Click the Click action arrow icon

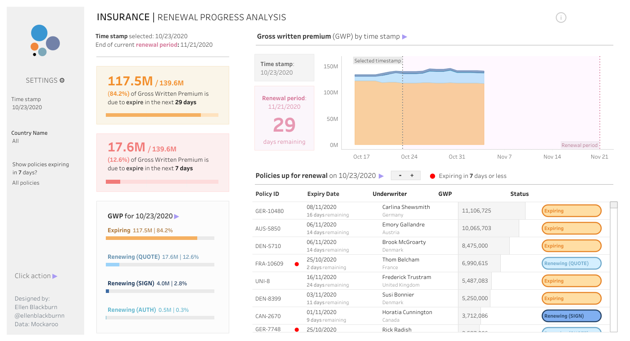[x=55, y=276]
